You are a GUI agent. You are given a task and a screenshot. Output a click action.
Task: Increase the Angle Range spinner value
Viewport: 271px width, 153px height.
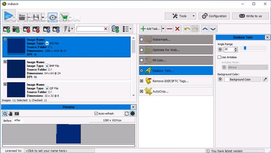(x=236, y=48)
